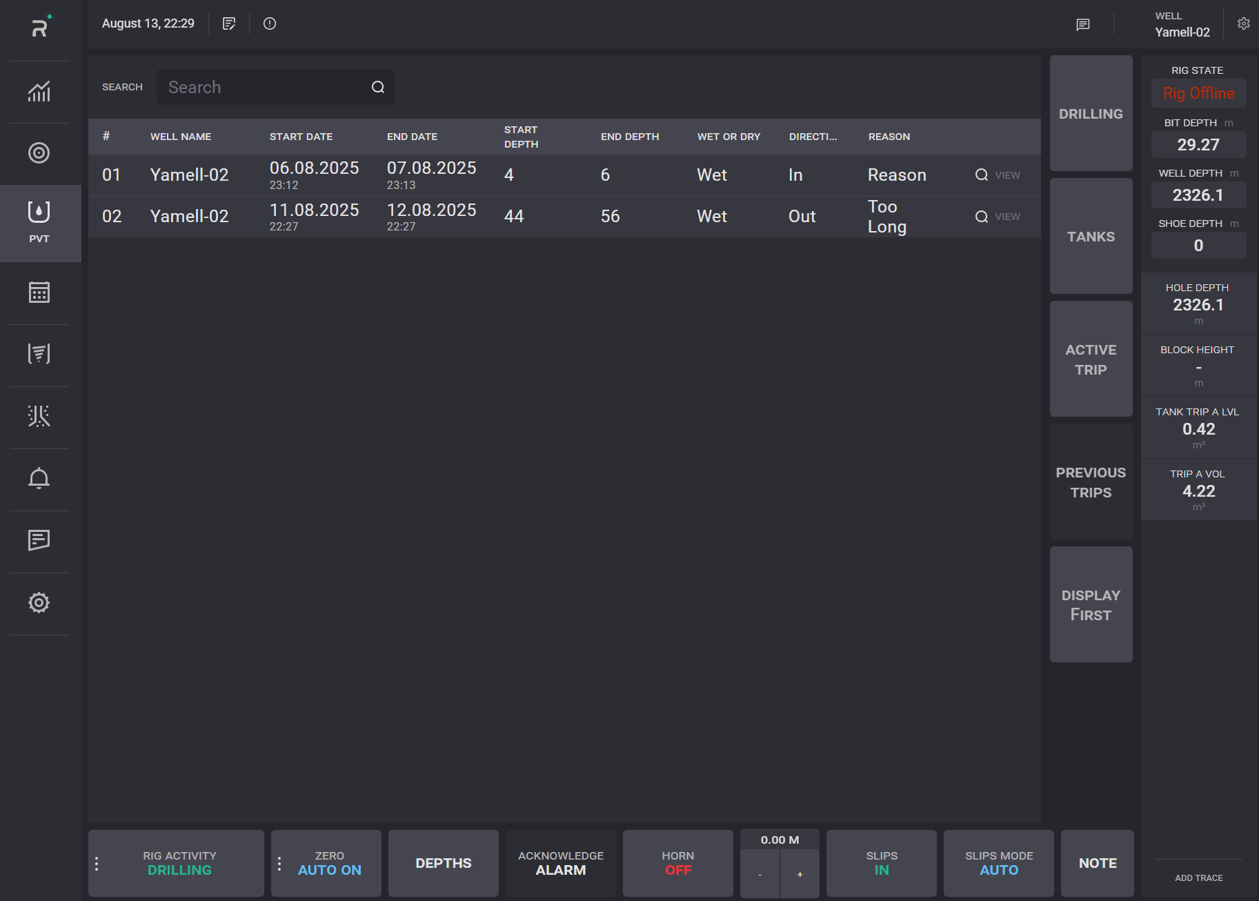Switch Slips Mode AUTO

tap(998, 863)
